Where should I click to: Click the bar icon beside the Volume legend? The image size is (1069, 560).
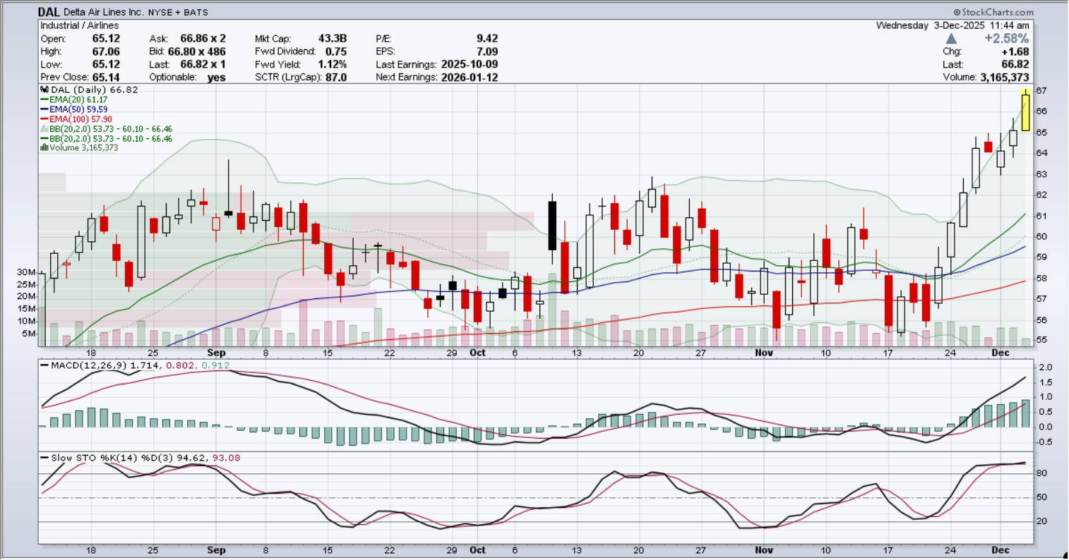pyautogui.click(x=44, y=148)
